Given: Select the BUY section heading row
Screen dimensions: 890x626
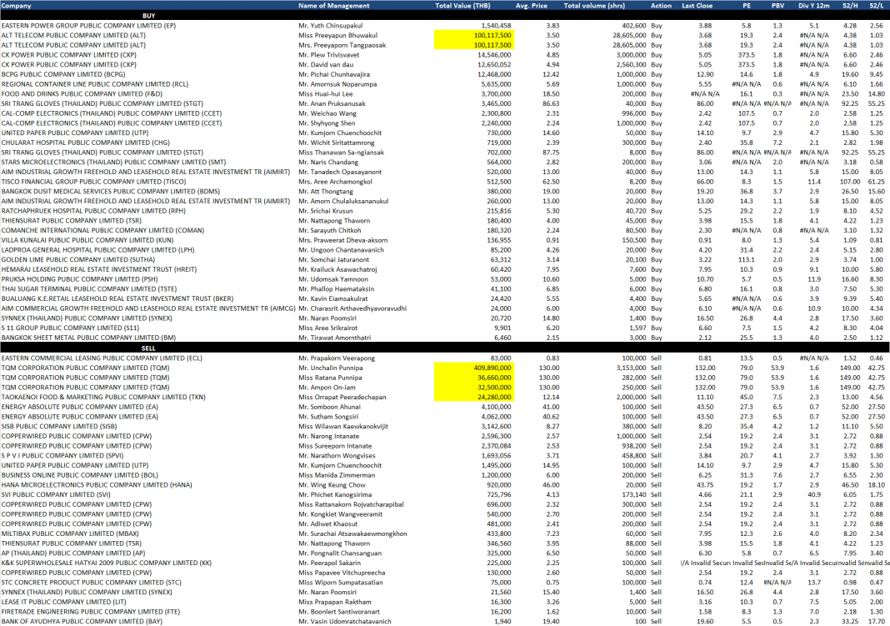Looking at the screenshot, I should (x=148, y=16).
